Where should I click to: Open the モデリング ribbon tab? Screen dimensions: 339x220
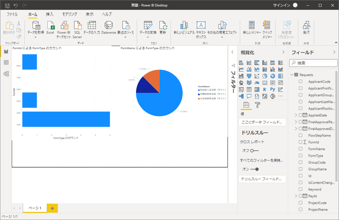tap(69, 14)
